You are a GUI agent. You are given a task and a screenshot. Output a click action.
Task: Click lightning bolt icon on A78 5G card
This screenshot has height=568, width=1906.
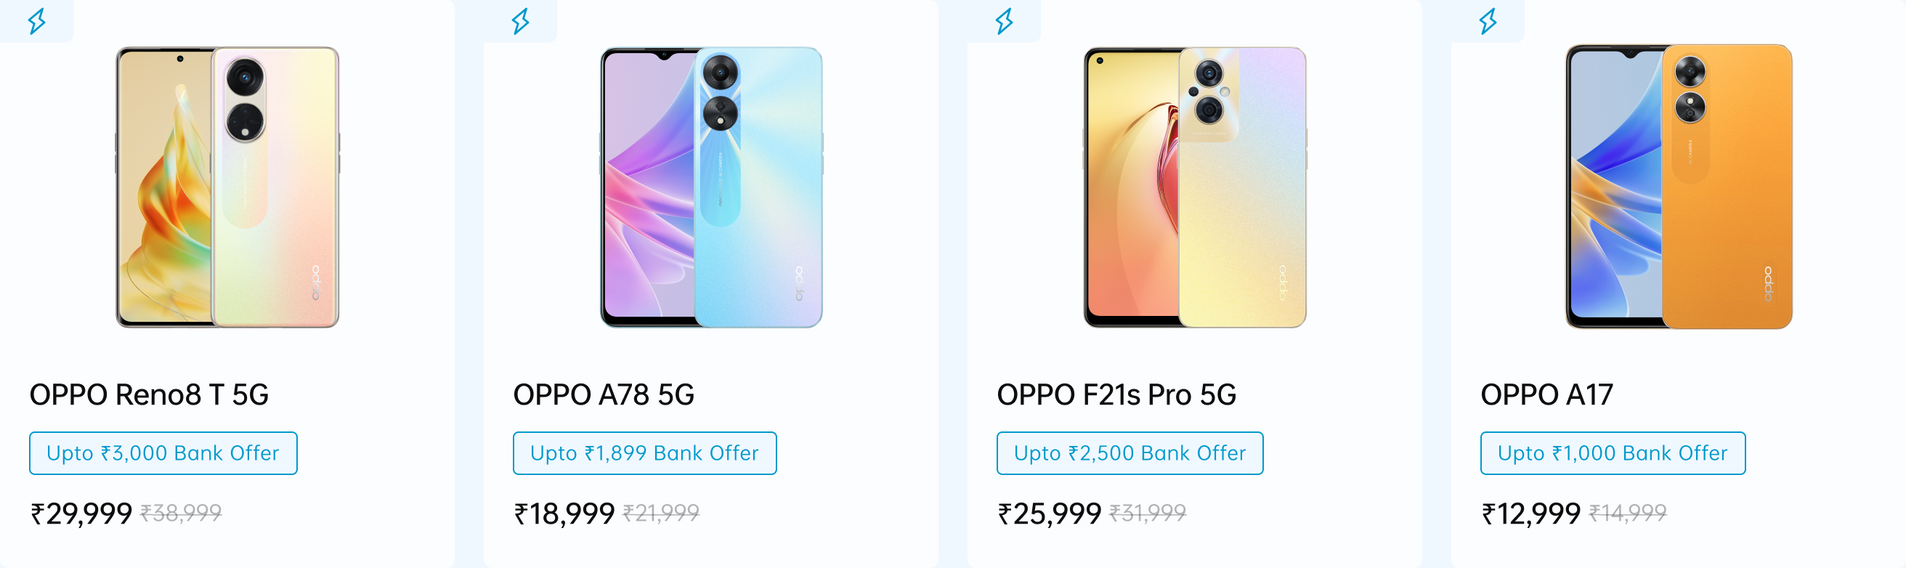pyautogui.click(x=521, y=21)
